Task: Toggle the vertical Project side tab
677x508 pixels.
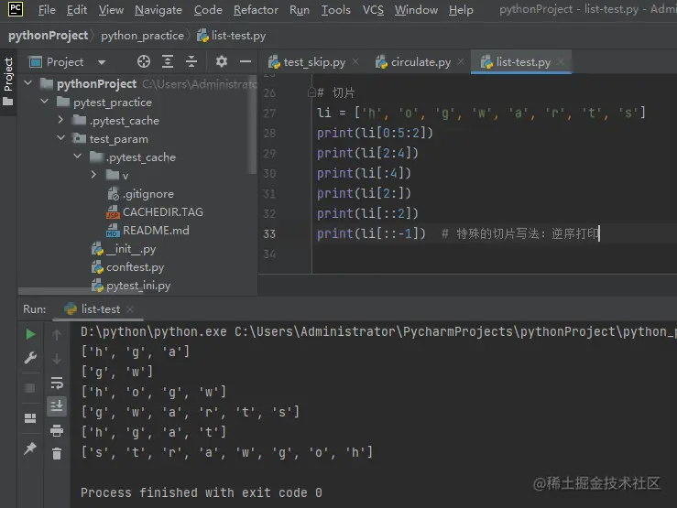Action: pos(8,81)
